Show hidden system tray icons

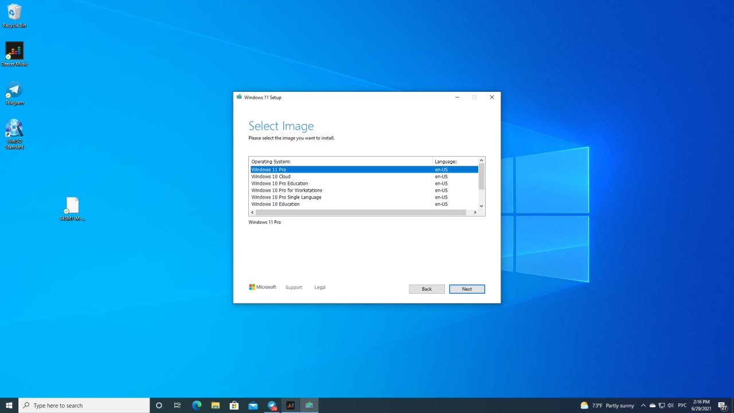coord(643,406)
